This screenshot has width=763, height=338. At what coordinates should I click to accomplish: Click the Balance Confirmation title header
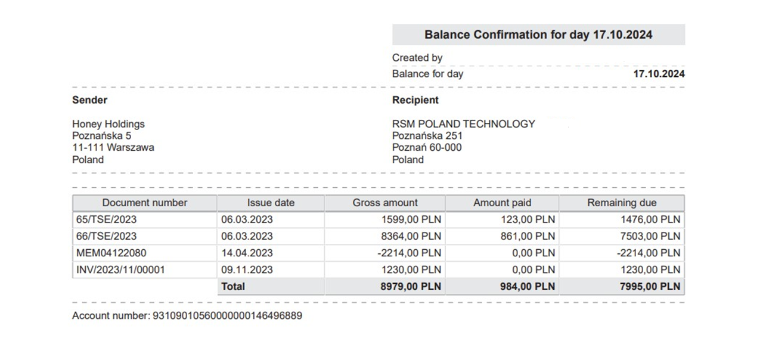pos(538,35)
